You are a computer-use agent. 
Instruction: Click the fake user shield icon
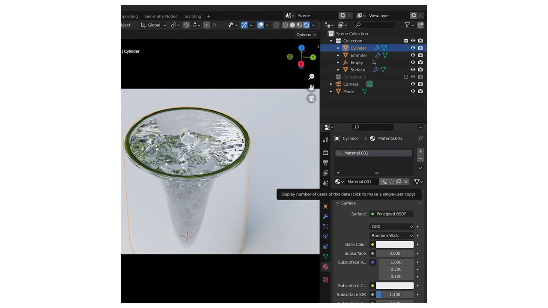[391, 182]
